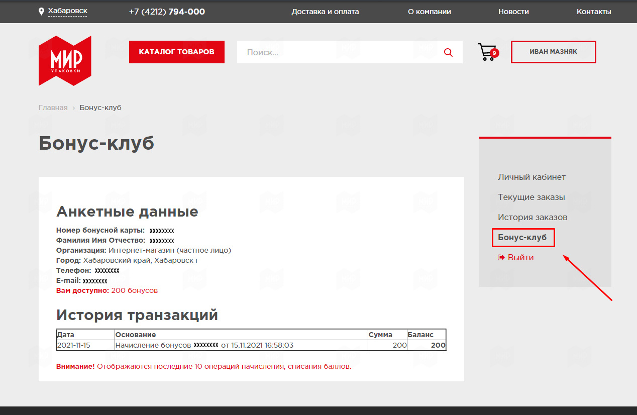Click the Иван Мазняк account button
637x415 pixels.
point(553,52)
